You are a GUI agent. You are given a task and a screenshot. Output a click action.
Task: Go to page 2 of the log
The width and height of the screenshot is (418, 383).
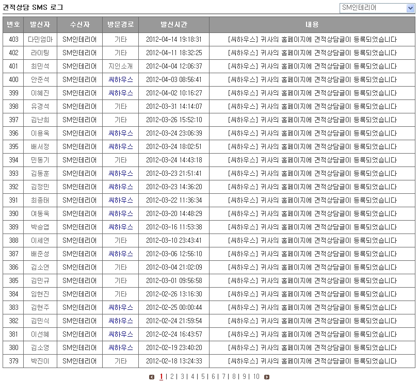click(x=172, y=376)
